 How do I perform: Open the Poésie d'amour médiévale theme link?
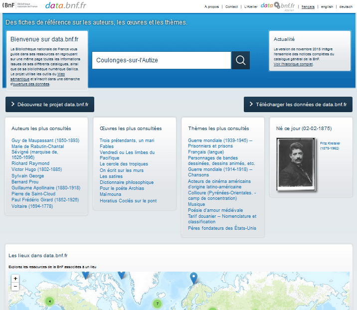tap(215, 210)
